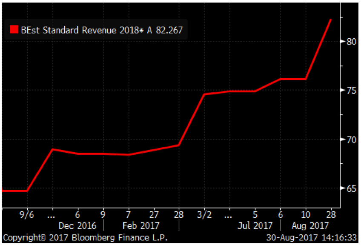Click the red legend color swatch
The width and height of the screenshot is (361, 245).
[x=14, y=30]
